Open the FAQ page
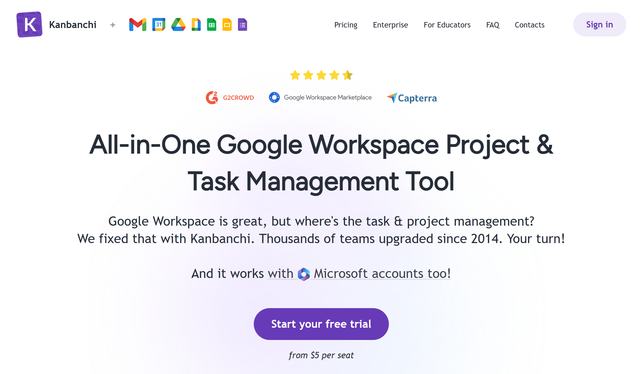 (x=493, y=25)
